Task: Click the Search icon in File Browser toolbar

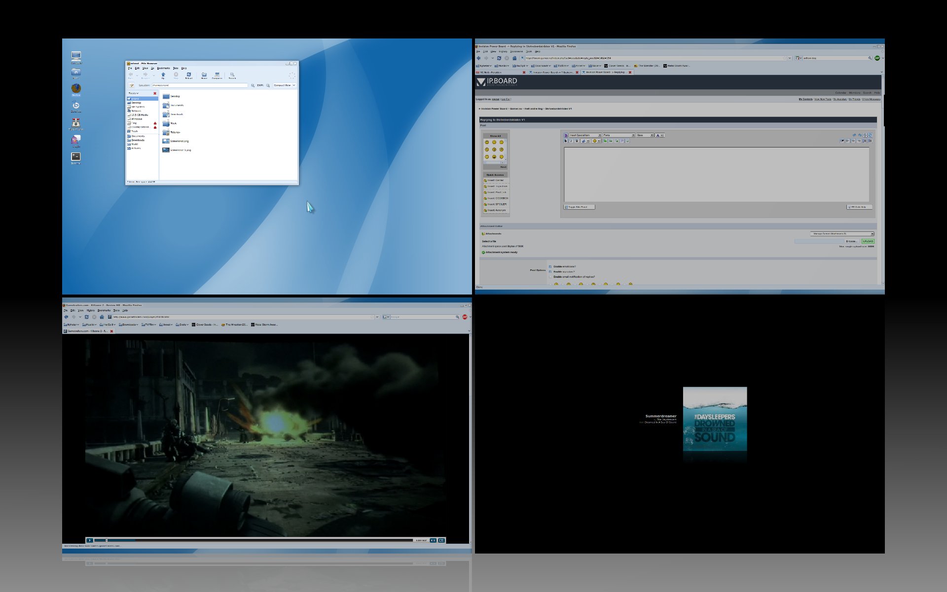Action: [232, 75]
